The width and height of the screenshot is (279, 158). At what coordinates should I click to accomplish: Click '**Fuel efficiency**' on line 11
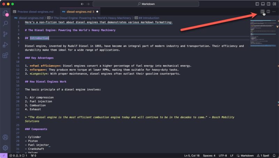click(45, 66)
